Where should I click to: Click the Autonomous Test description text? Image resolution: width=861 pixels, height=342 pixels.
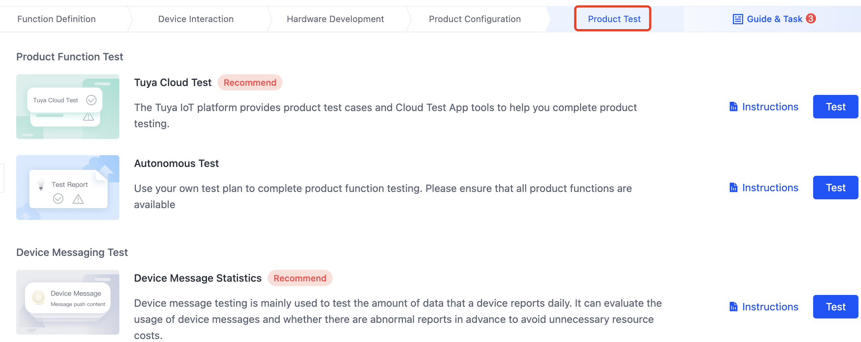tap(383, 196)
